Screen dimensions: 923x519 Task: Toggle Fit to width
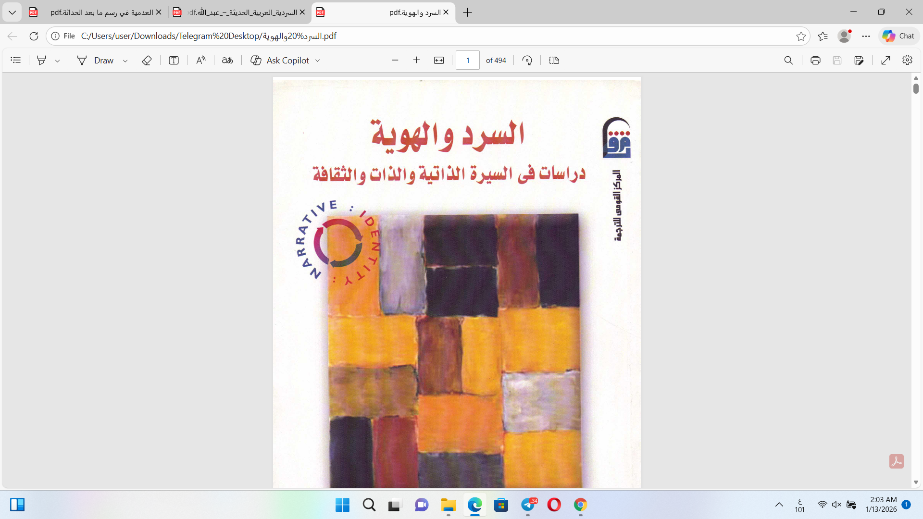(439, 60)
